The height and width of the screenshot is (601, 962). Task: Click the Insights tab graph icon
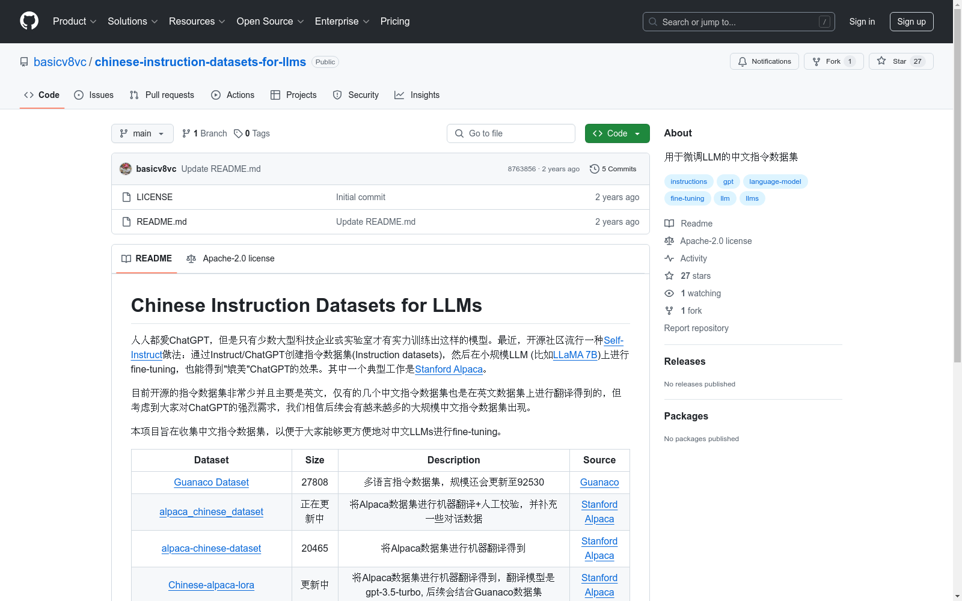pyautogui.click(x=399, y=95)
